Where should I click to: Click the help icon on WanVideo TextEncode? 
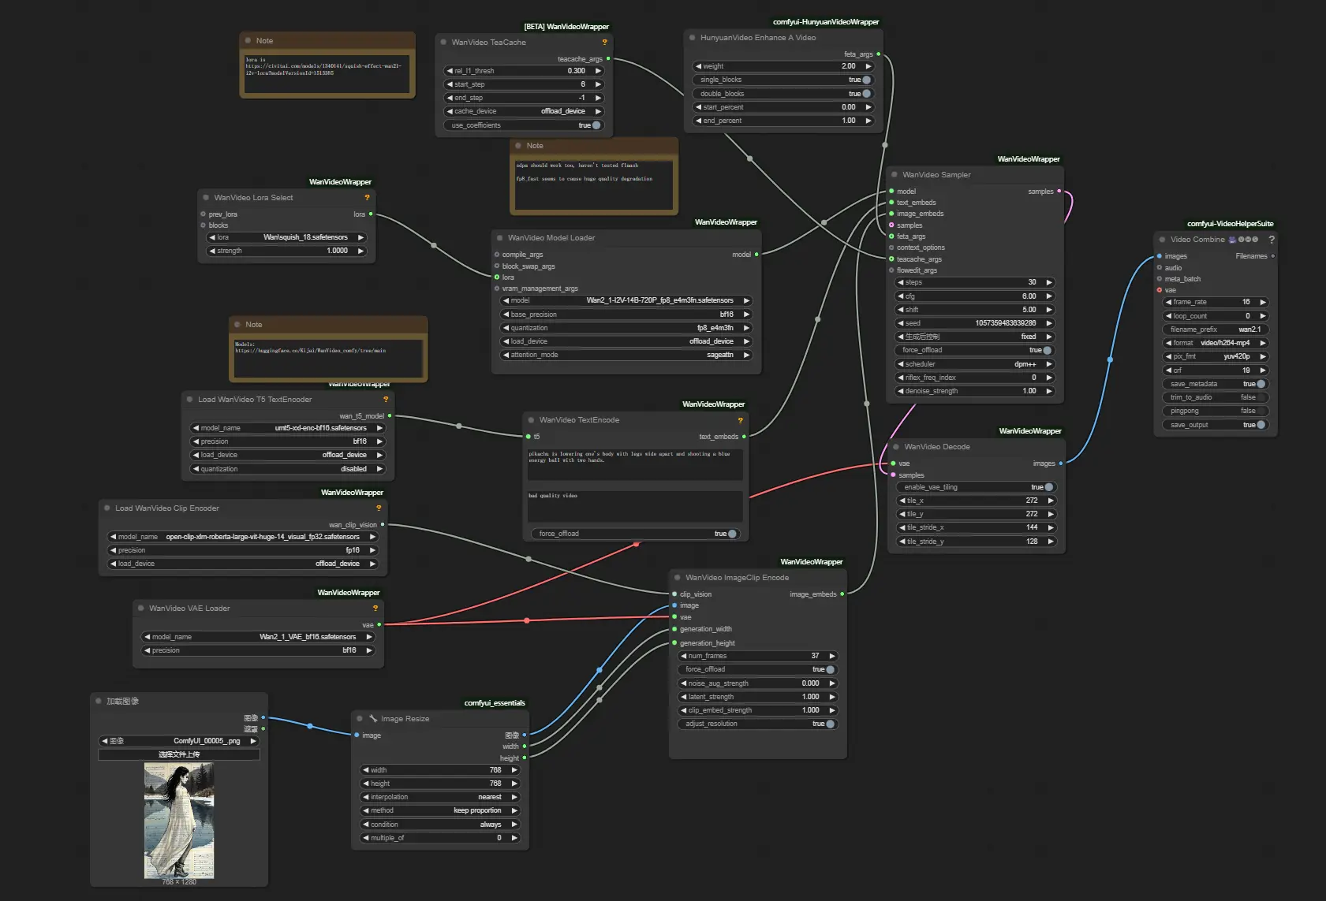click(740, 420)
